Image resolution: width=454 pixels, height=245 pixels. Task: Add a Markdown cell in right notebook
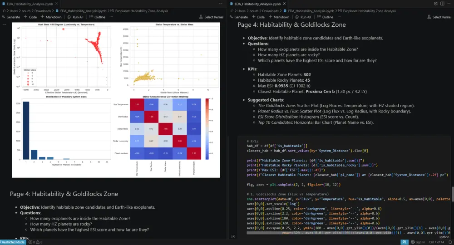[279, 17]
